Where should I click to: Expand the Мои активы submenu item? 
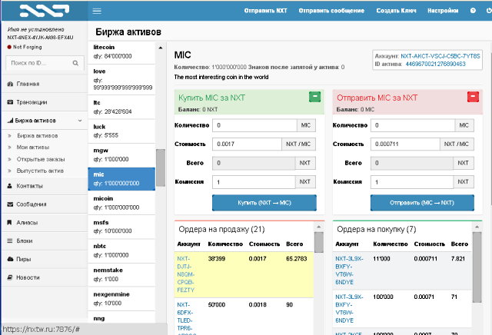click(x=31, y=147)
